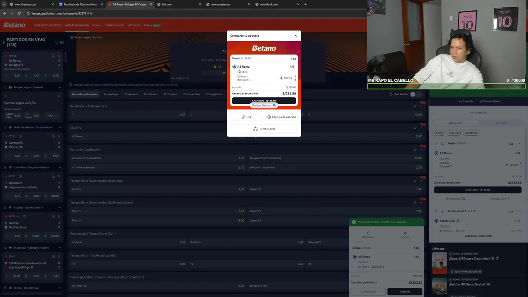Collapse Resultado del Tiempo Extra market
The width and height of the screenshot is (528, 297).
(421, 106)
